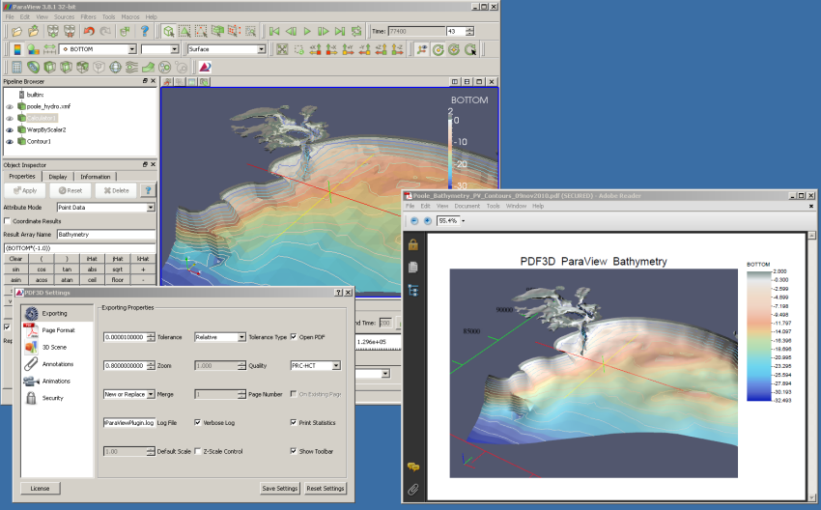821x510 pixels.
Task: Open the Attachments paperclip panel in Adobe Reader
Action: [x=412, y=490]
